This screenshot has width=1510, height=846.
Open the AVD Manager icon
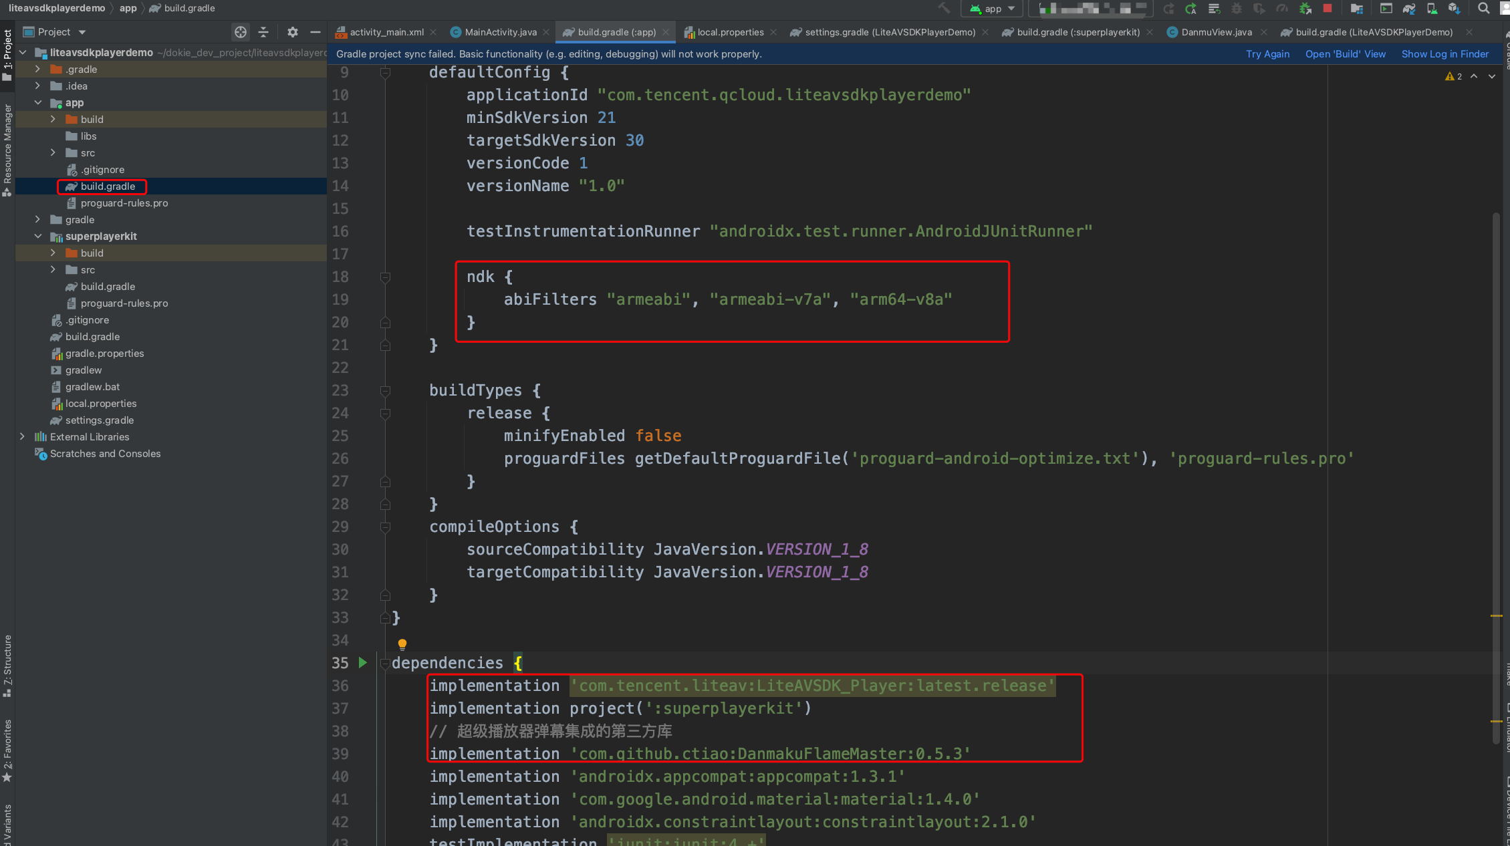coord(1432,8)
